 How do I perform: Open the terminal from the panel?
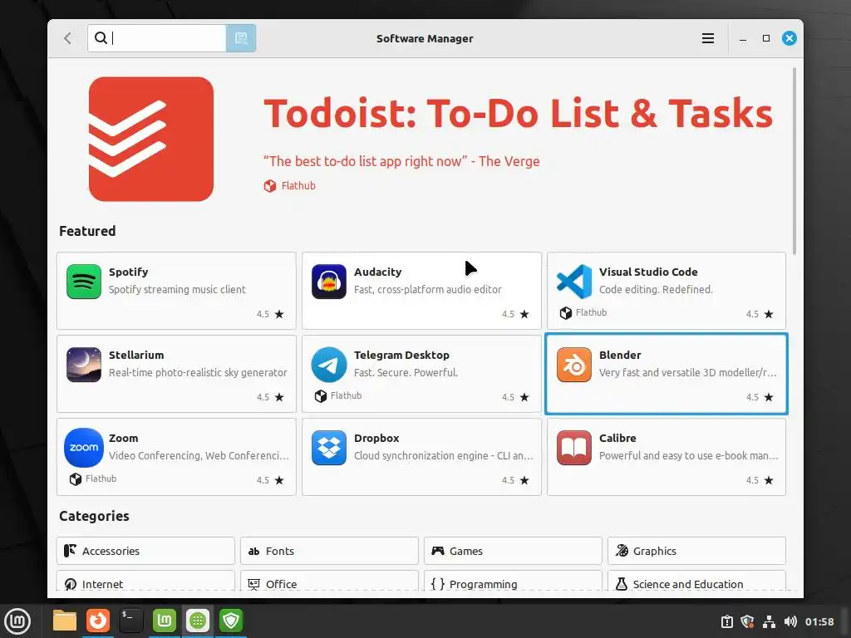coord(131,621)
